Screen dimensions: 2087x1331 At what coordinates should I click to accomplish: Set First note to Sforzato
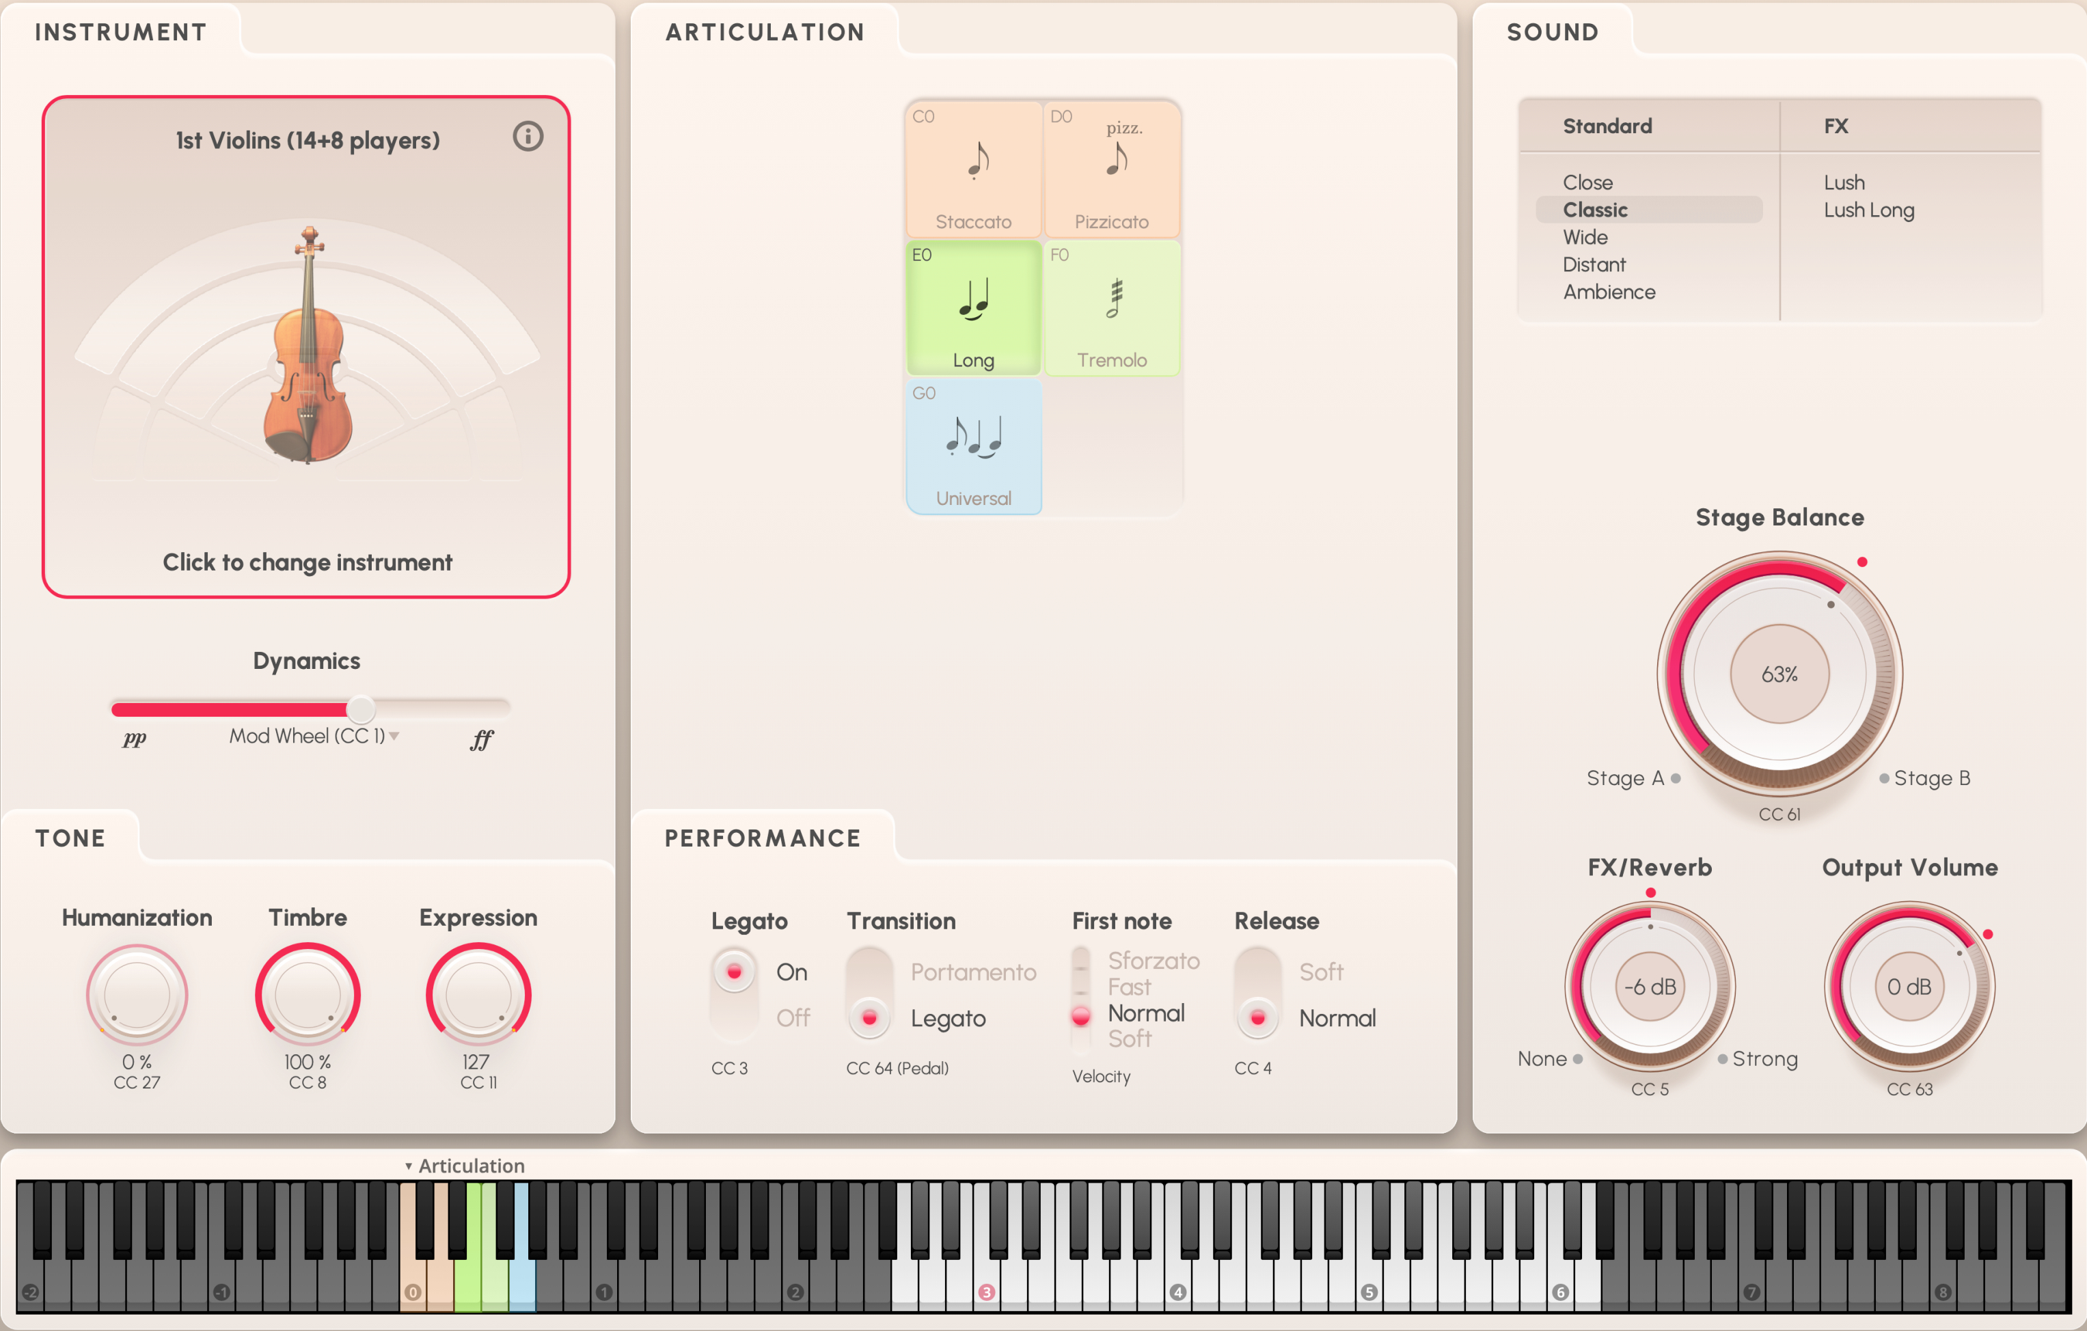point(1154,960)
